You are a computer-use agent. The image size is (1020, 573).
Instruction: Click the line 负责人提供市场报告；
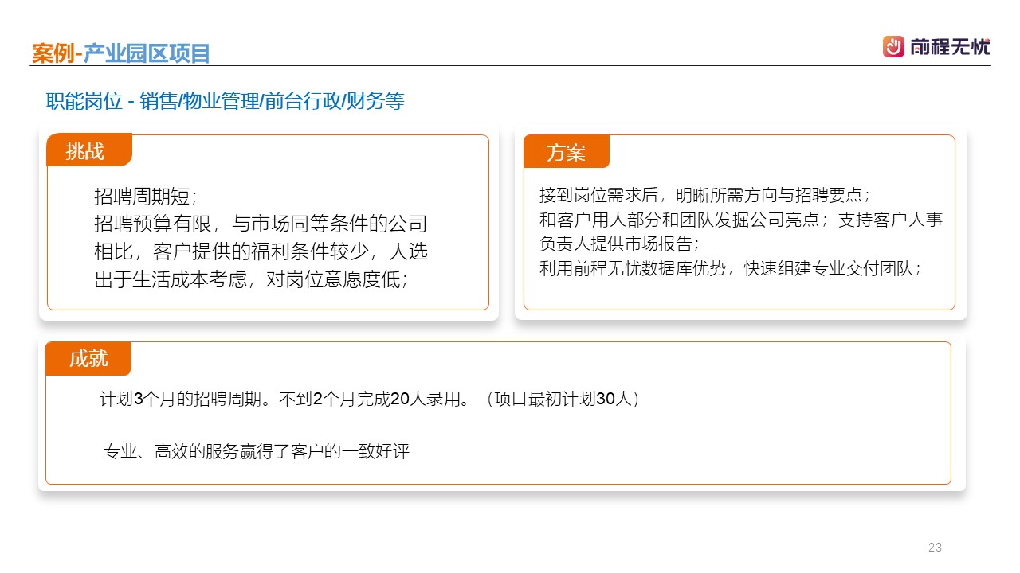620,244
